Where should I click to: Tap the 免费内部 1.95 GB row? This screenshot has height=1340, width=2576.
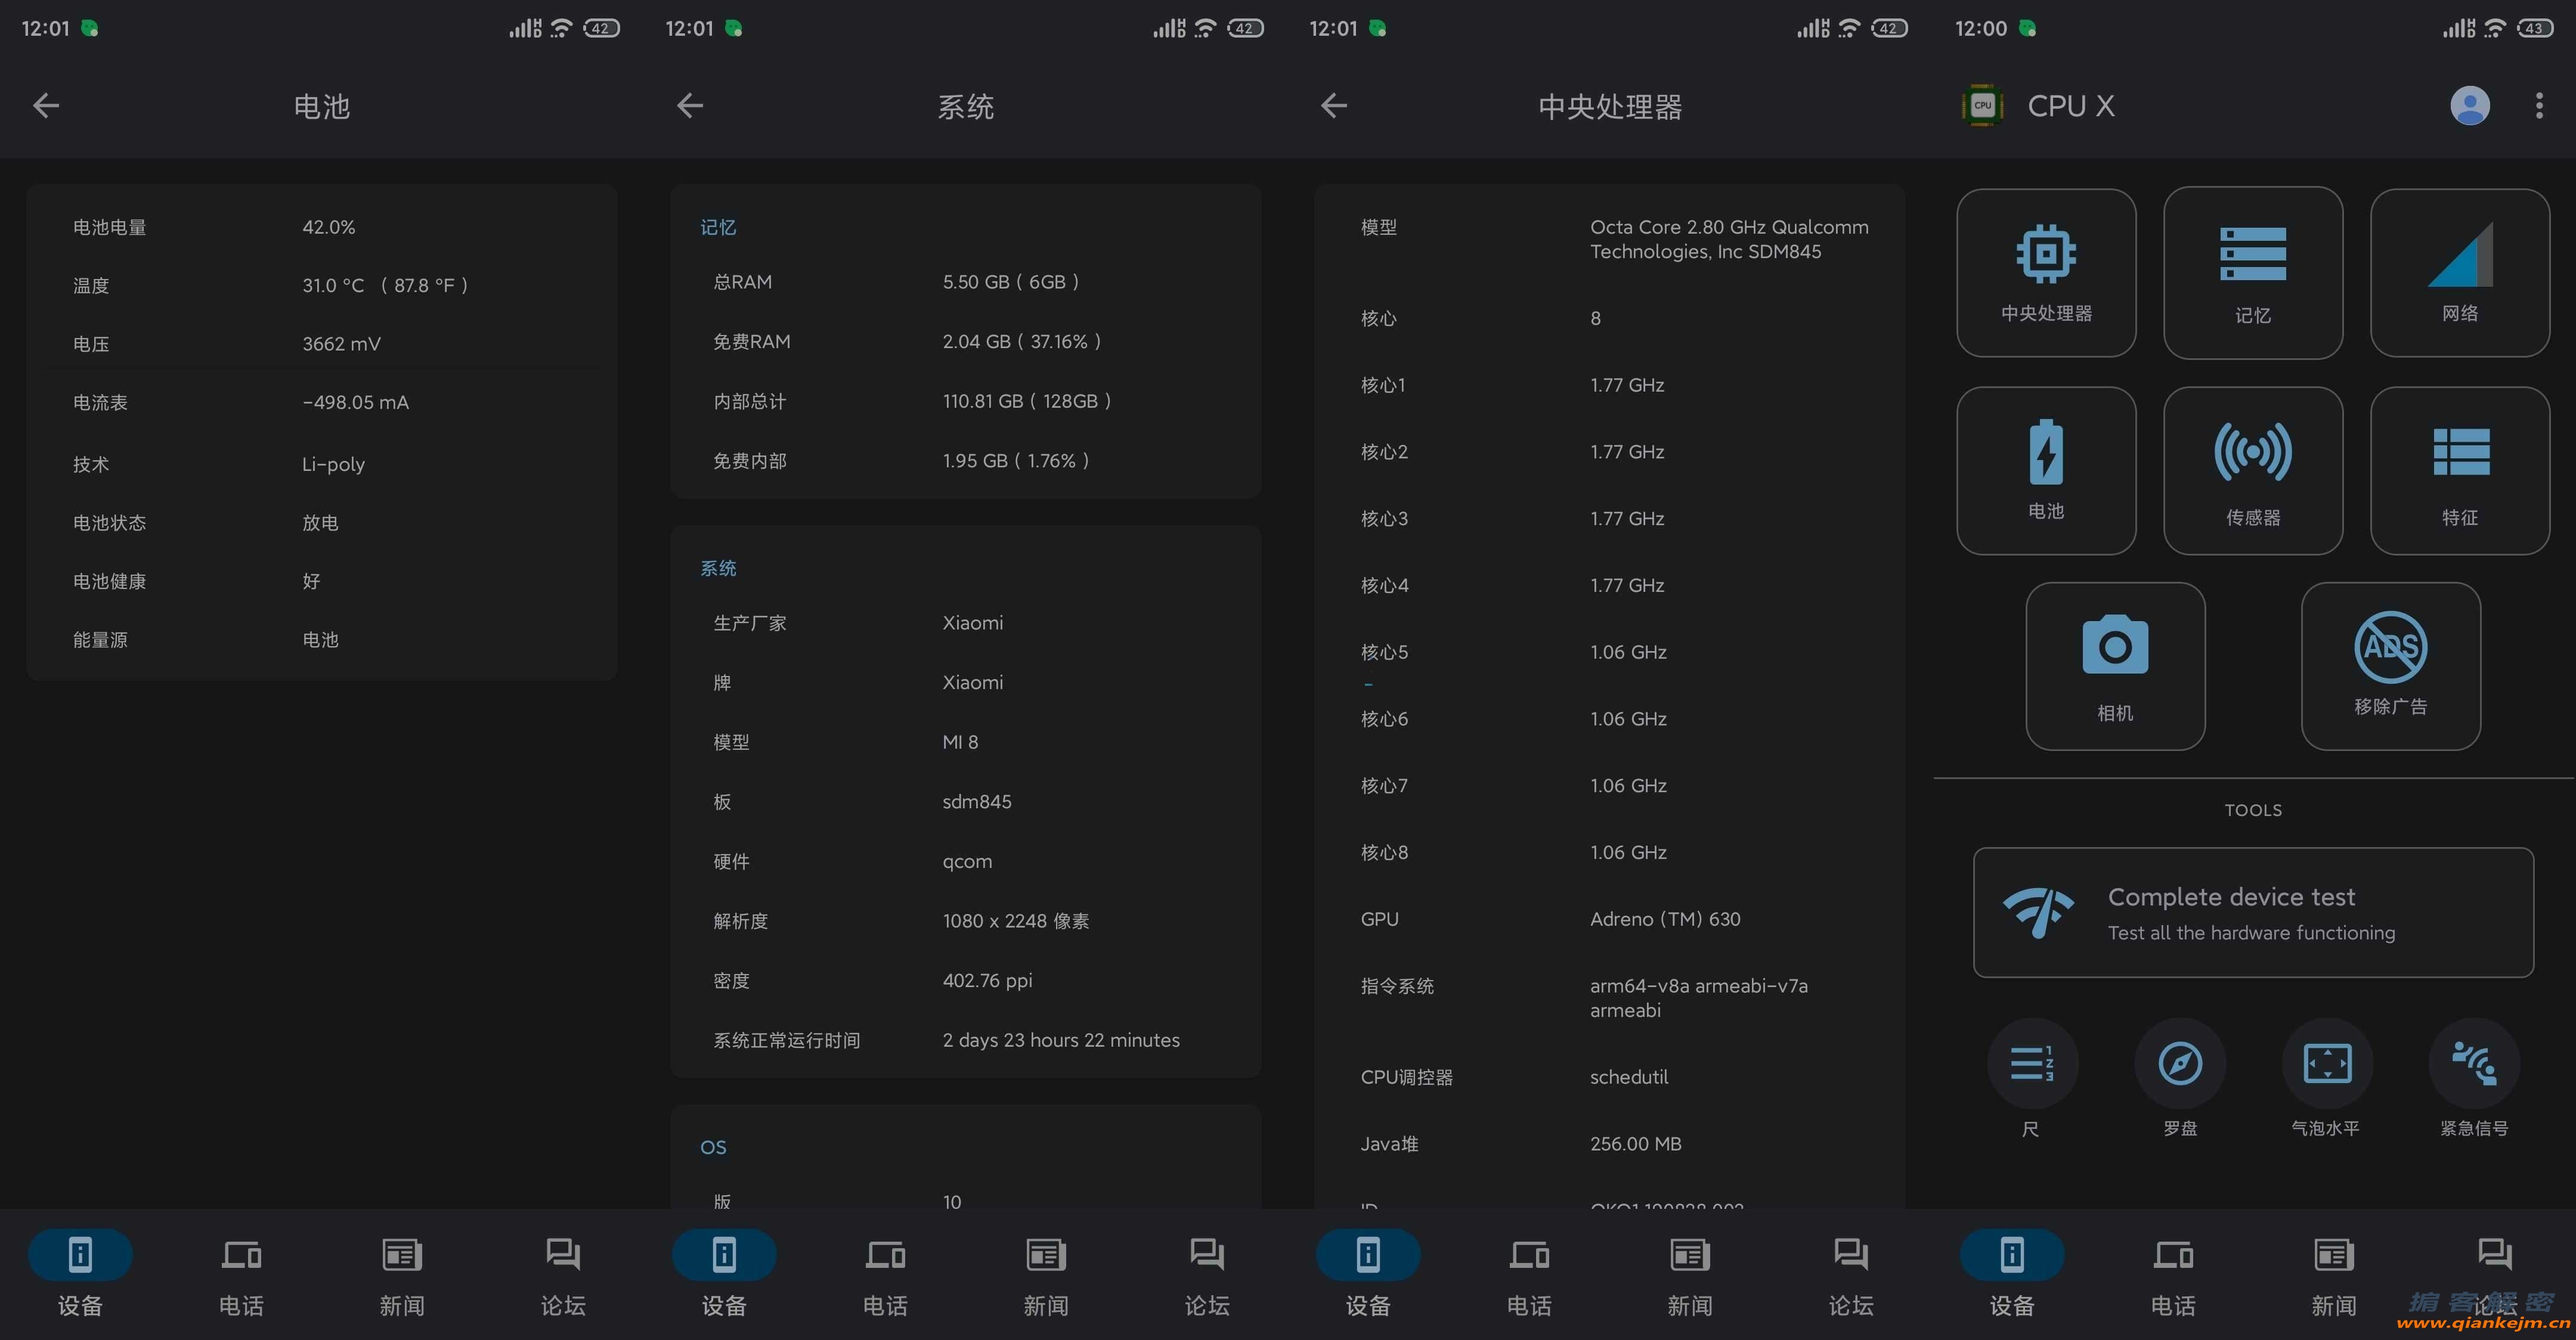tap(965, 461)
